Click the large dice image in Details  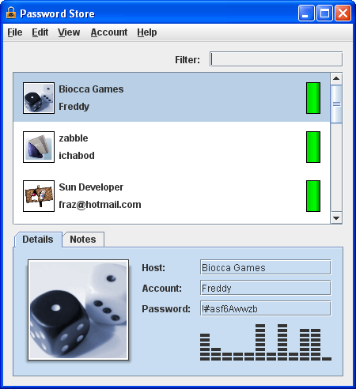[78, 310]
